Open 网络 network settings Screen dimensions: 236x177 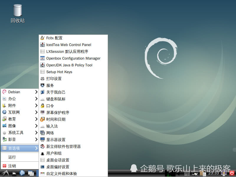73,133
